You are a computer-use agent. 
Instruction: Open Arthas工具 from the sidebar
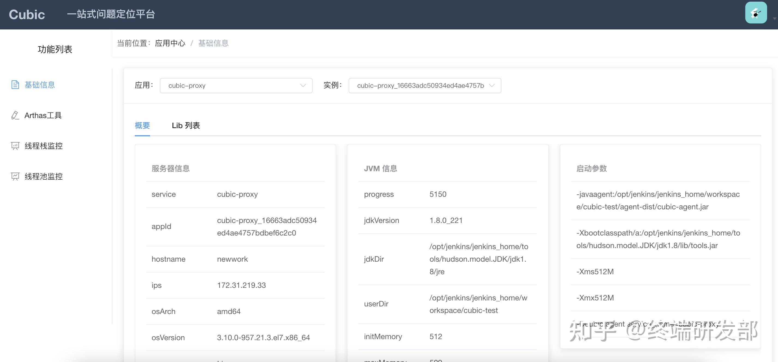click(43, 115)
